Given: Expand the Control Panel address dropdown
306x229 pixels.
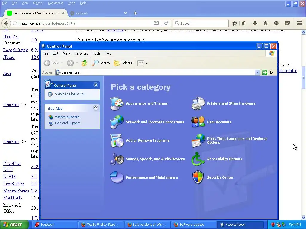Looking at the screenshot, I should pyautogui.click(x=257, y=72).
